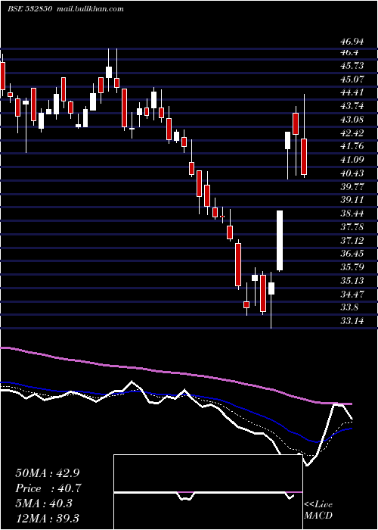
Task: Click the 43.08 price level label
Action: tap(352, 120)
